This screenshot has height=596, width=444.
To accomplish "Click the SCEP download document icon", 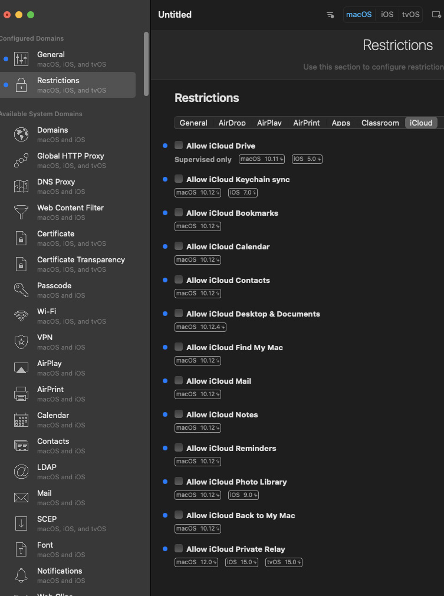I will click(21, 523).
